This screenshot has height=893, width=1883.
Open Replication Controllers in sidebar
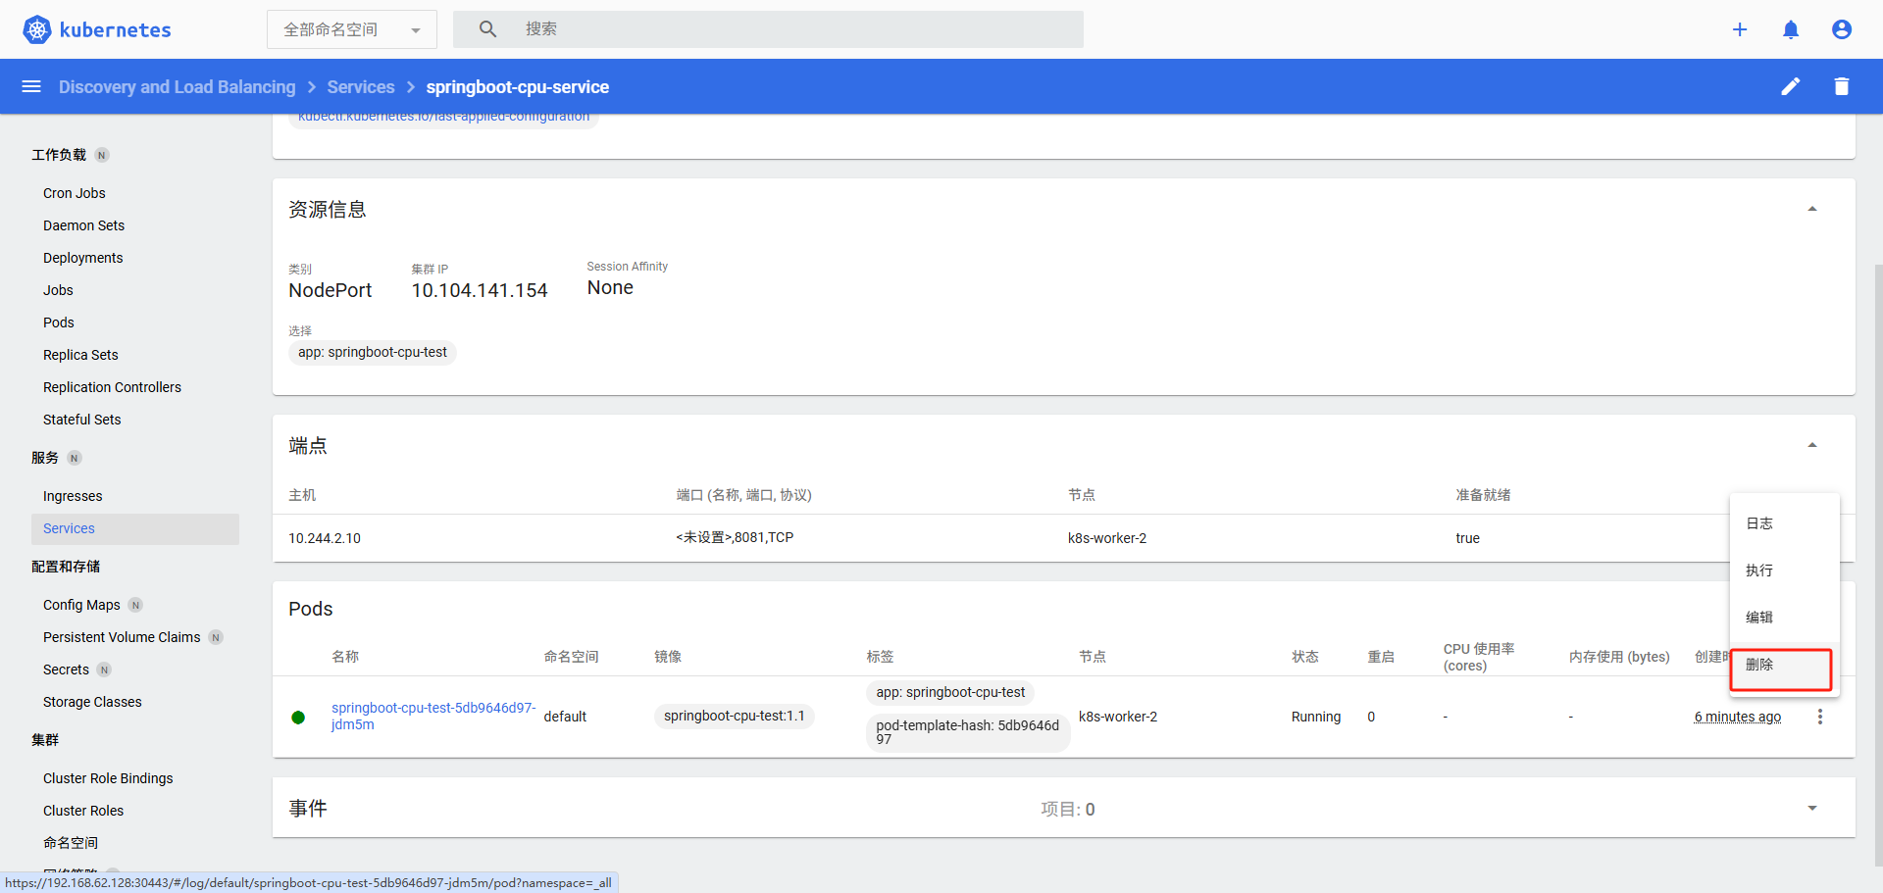pos(112,387)
